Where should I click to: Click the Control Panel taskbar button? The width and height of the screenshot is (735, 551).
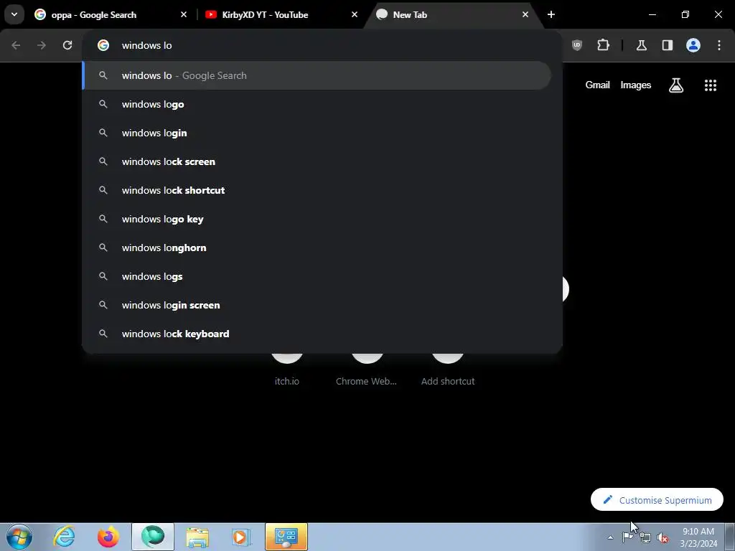(286, 537)
